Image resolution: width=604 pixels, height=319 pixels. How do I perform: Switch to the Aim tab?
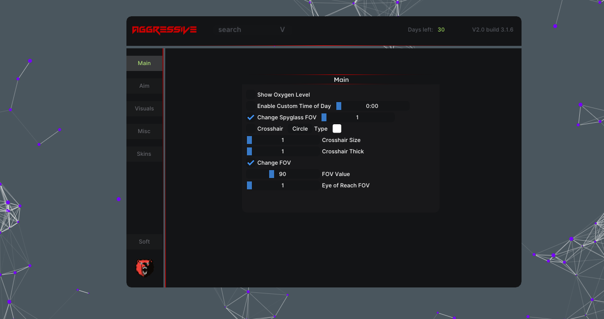click(x=144, y=86)
